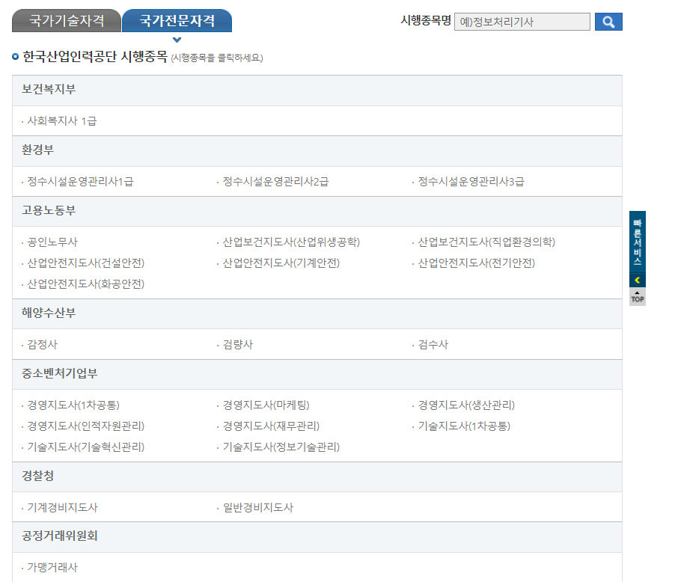Viewport: 675px width, 582px height.
Task: Open the 빠른서비스 side panel
Action: click(x=637, y=242)
